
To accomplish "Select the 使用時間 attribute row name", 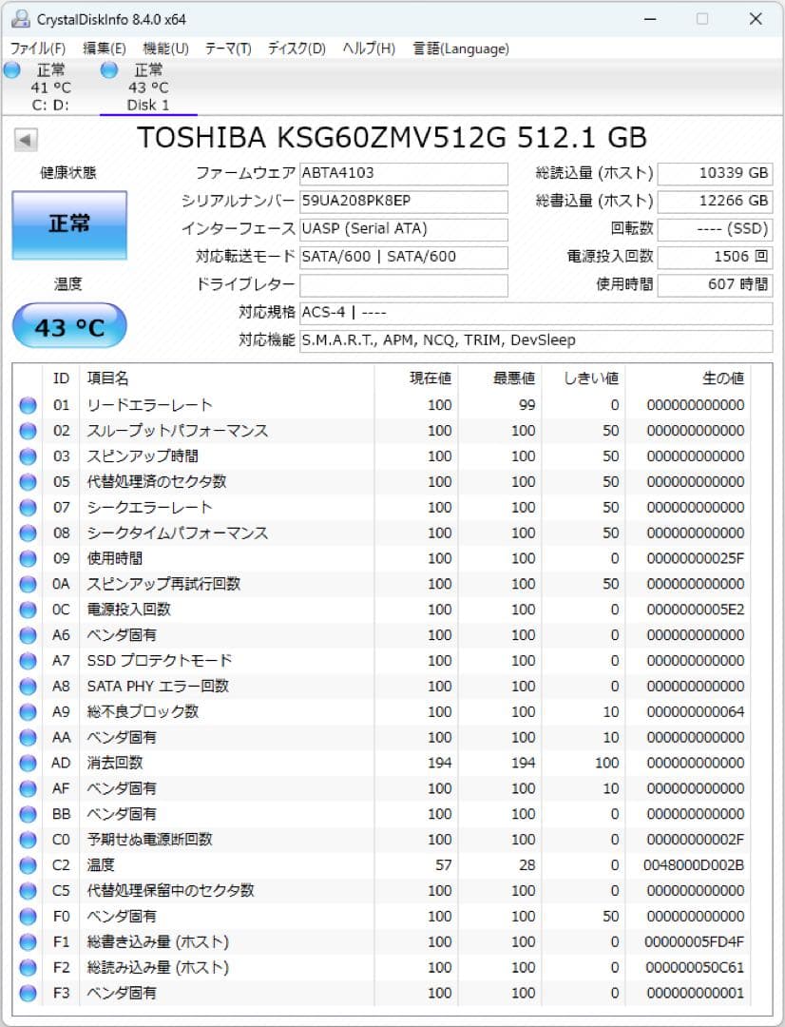I will [x=115, y=559].
